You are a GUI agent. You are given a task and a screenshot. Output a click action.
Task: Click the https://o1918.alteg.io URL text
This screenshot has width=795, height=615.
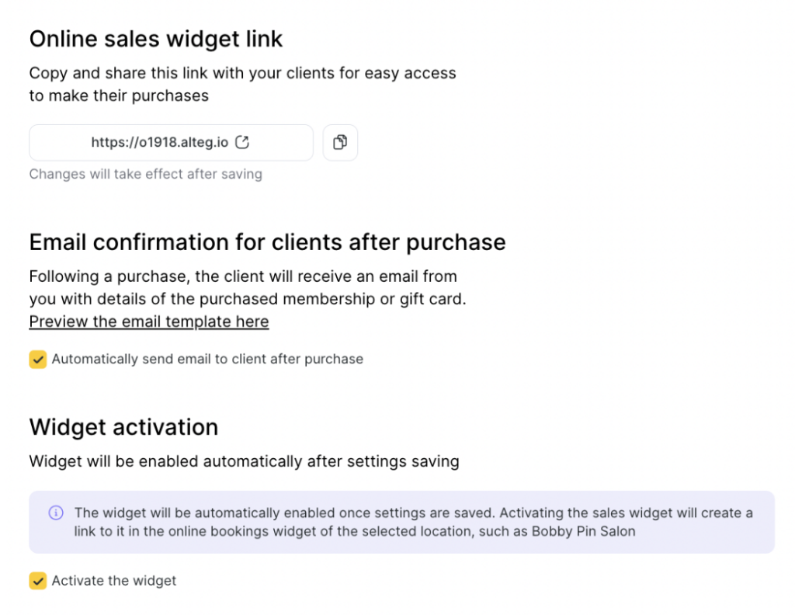(x=160, y=143)
